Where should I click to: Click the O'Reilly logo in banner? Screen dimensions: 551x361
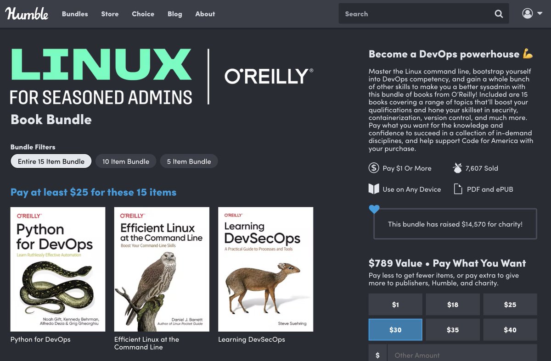click(x=269, y=76)
